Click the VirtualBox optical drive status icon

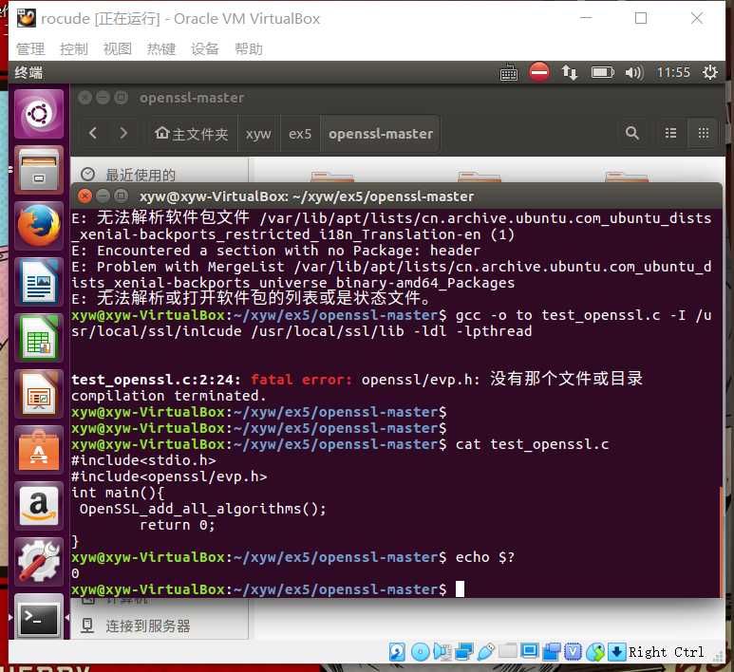(420, 651)
